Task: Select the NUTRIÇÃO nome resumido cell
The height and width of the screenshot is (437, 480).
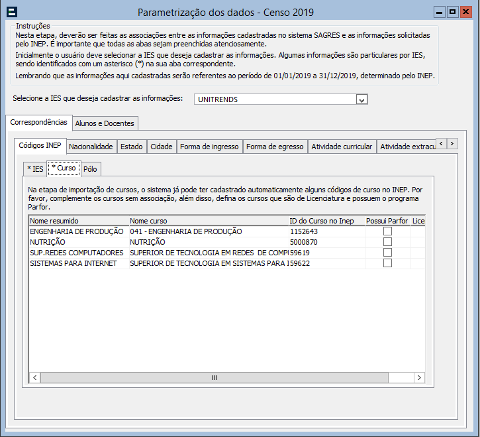Action: pyautogui.click(x=79, y=242)
